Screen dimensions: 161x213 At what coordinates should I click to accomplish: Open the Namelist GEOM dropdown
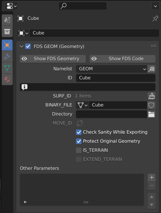112,69
